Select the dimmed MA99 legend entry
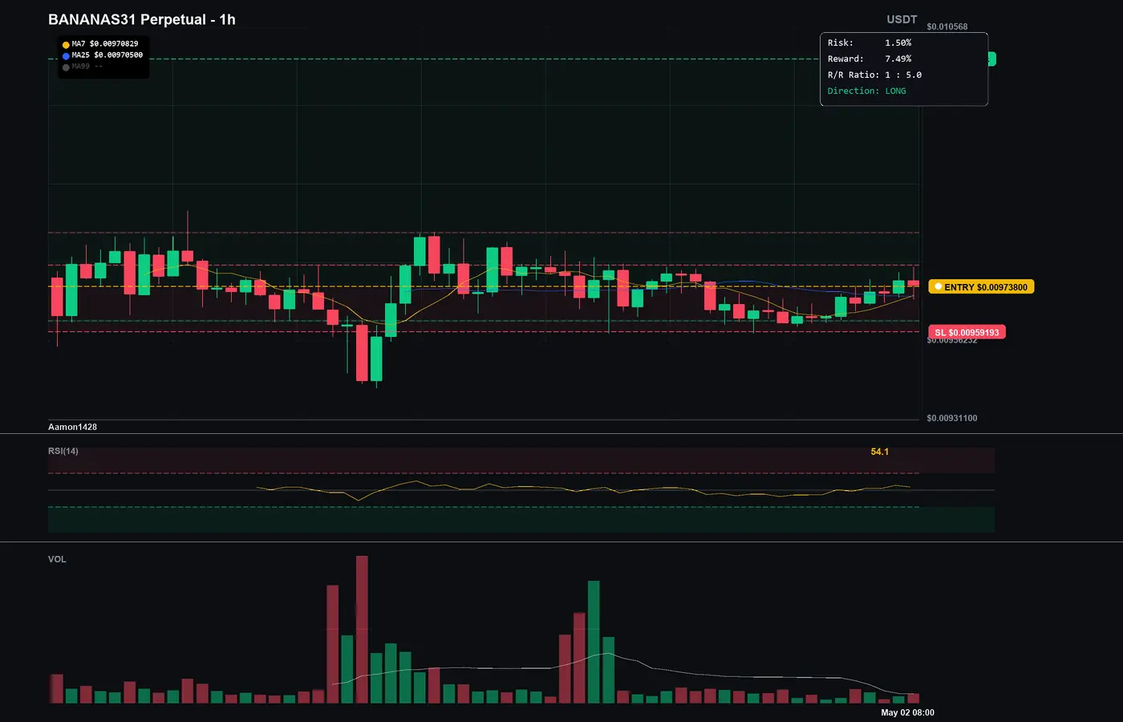Viewport: 1123px width, 722px height. point(83,67)
